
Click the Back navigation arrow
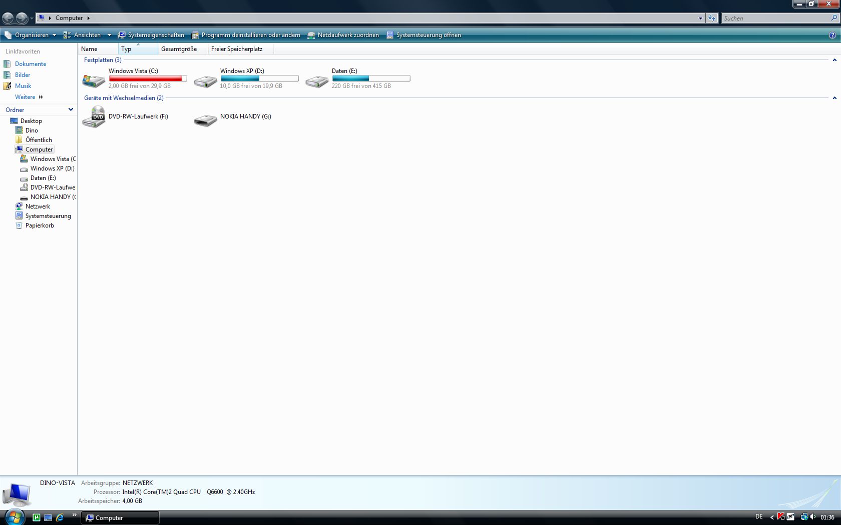[x=8, y=18]
